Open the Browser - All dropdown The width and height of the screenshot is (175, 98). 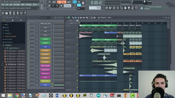[14, 17]
